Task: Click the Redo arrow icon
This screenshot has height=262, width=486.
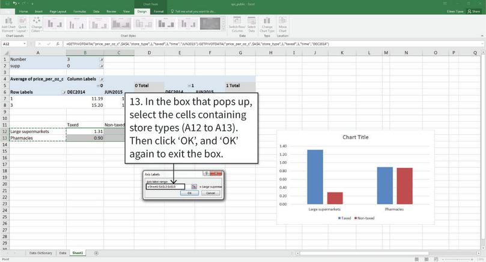Action: point(23,4)
